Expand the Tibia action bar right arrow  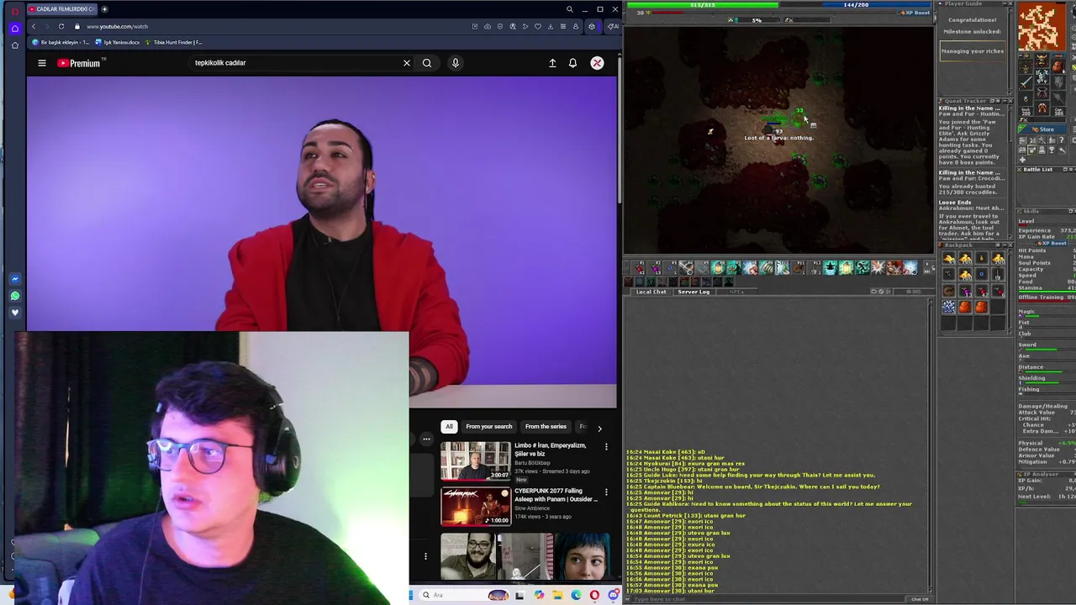(x=926, y=264)
